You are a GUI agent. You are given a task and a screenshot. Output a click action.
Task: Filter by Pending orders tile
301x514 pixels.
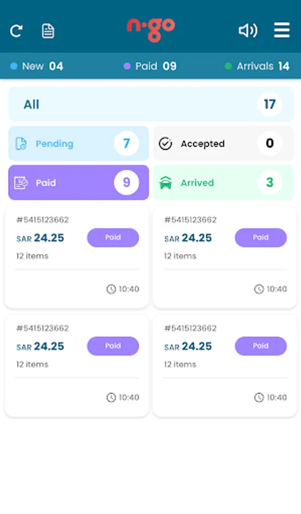coord(79,143)
